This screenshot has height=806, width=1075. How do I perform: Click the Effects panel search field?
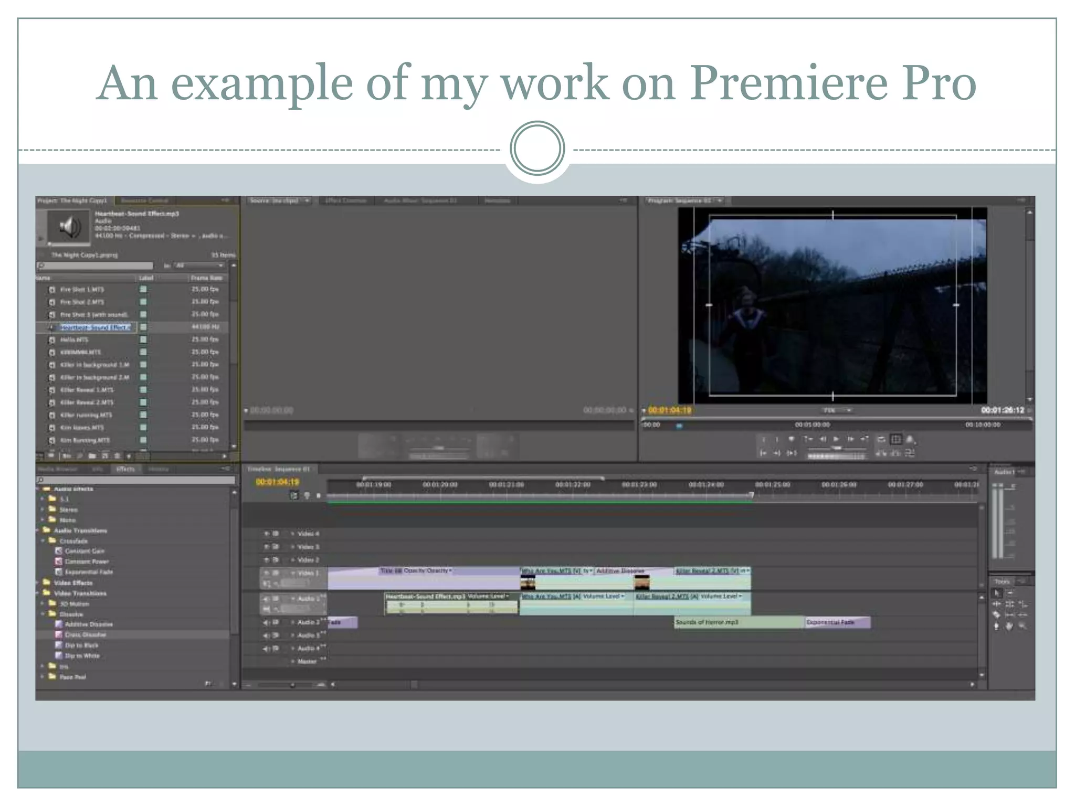pos(135,480)
